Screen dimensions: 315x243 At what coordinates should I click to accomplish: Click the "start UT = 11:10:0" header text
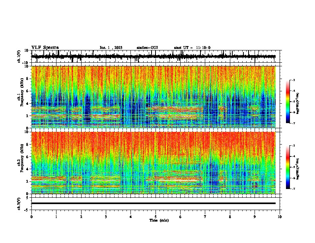coord(192,48)
